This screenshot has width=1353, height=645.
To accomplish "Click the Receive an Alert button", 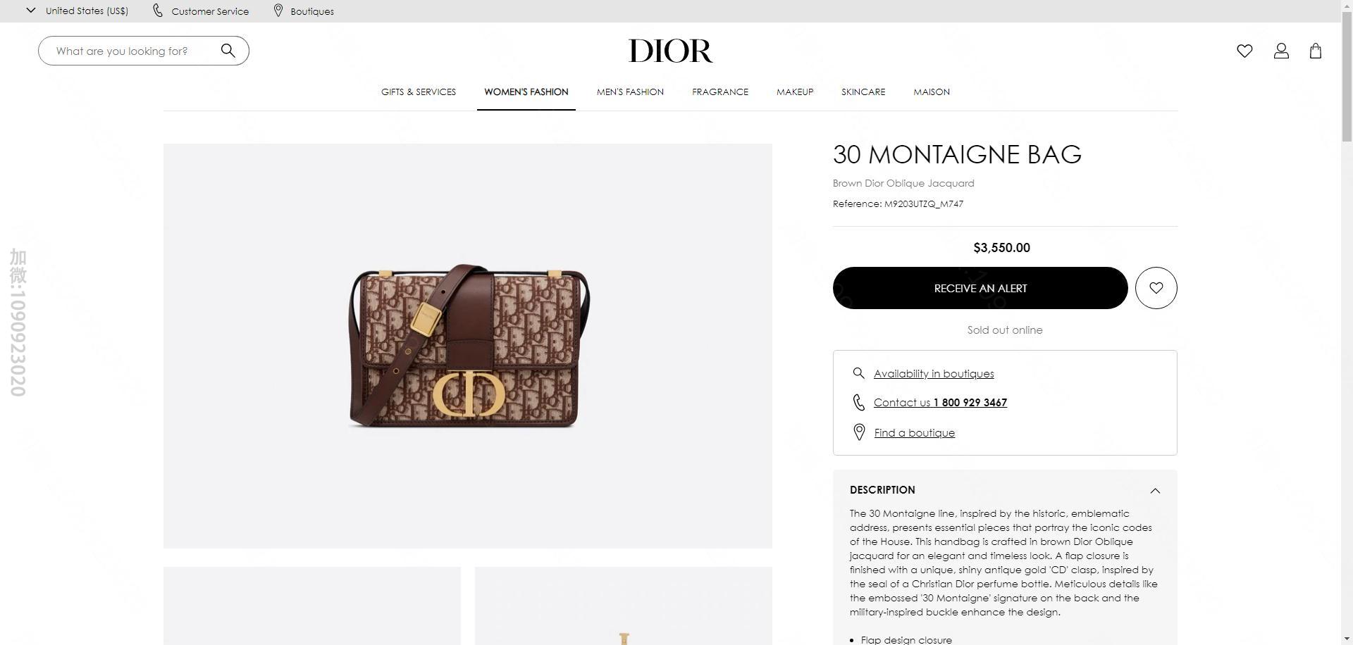I will [980, 287].
